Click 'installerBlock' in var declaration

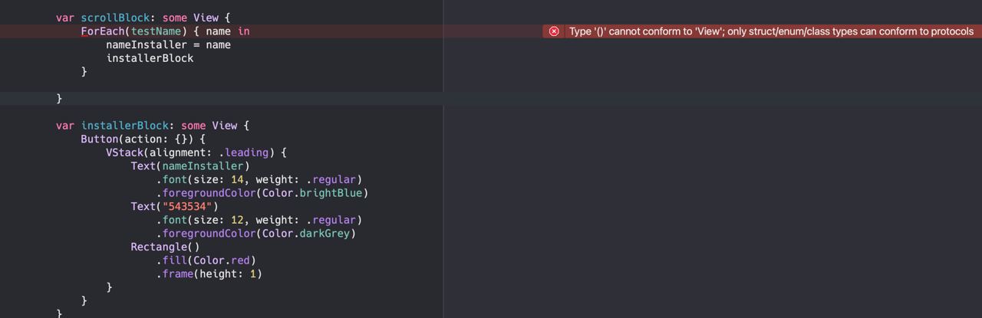(x=124, y=126)
